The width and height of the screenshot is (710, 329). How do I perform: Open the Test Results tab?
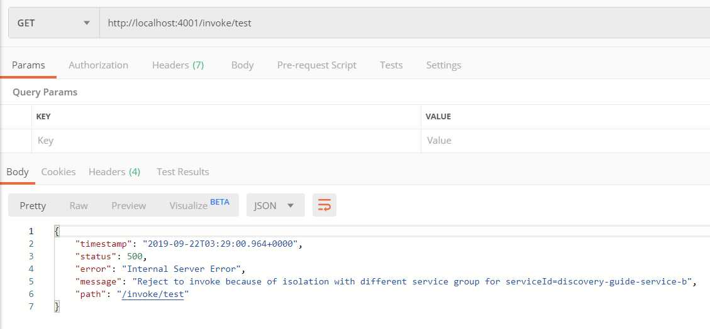(x=183, y=172)
